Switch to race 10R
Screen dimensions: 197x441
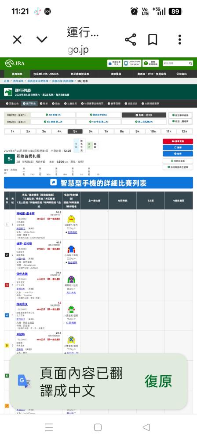point(153,131)
